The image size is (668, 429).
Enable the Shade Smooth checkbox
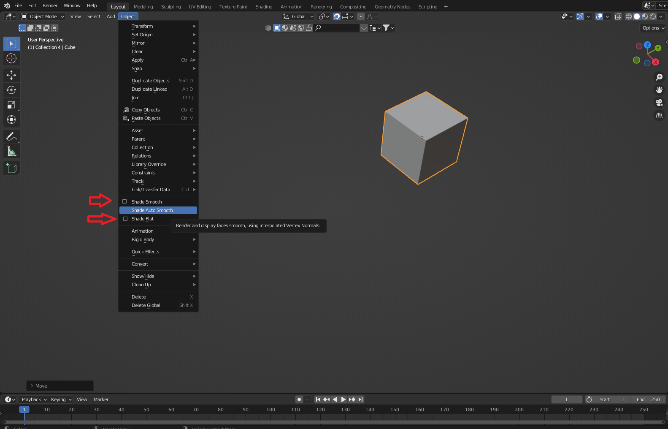(124, 202)
